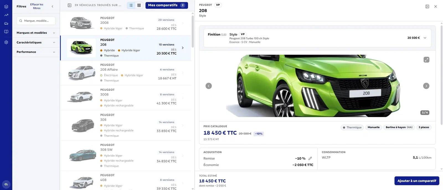Switch to grid view
The image size is (443, 190).
pyautogui.click(x=139, y=5)
